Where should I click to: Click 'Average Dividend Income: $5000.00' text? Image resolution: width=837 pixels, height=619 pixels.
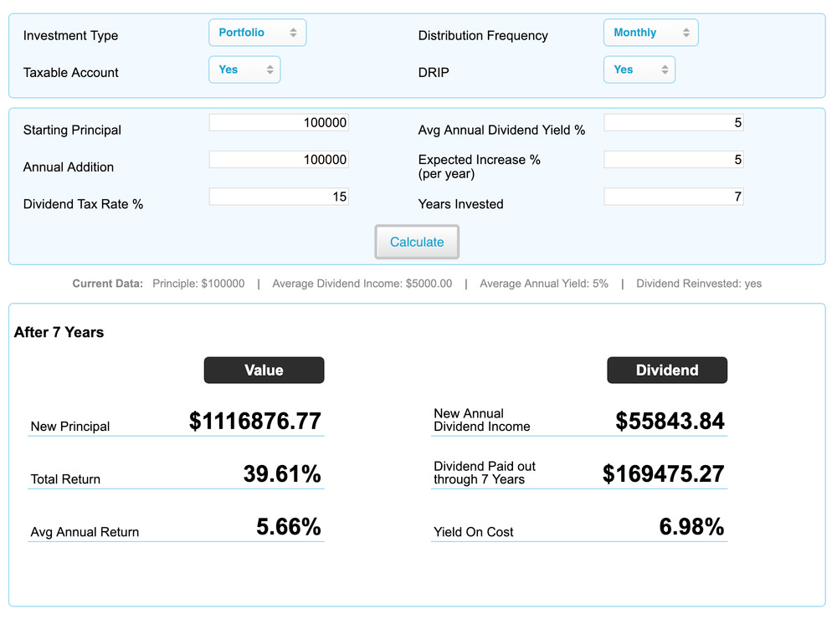362,284
